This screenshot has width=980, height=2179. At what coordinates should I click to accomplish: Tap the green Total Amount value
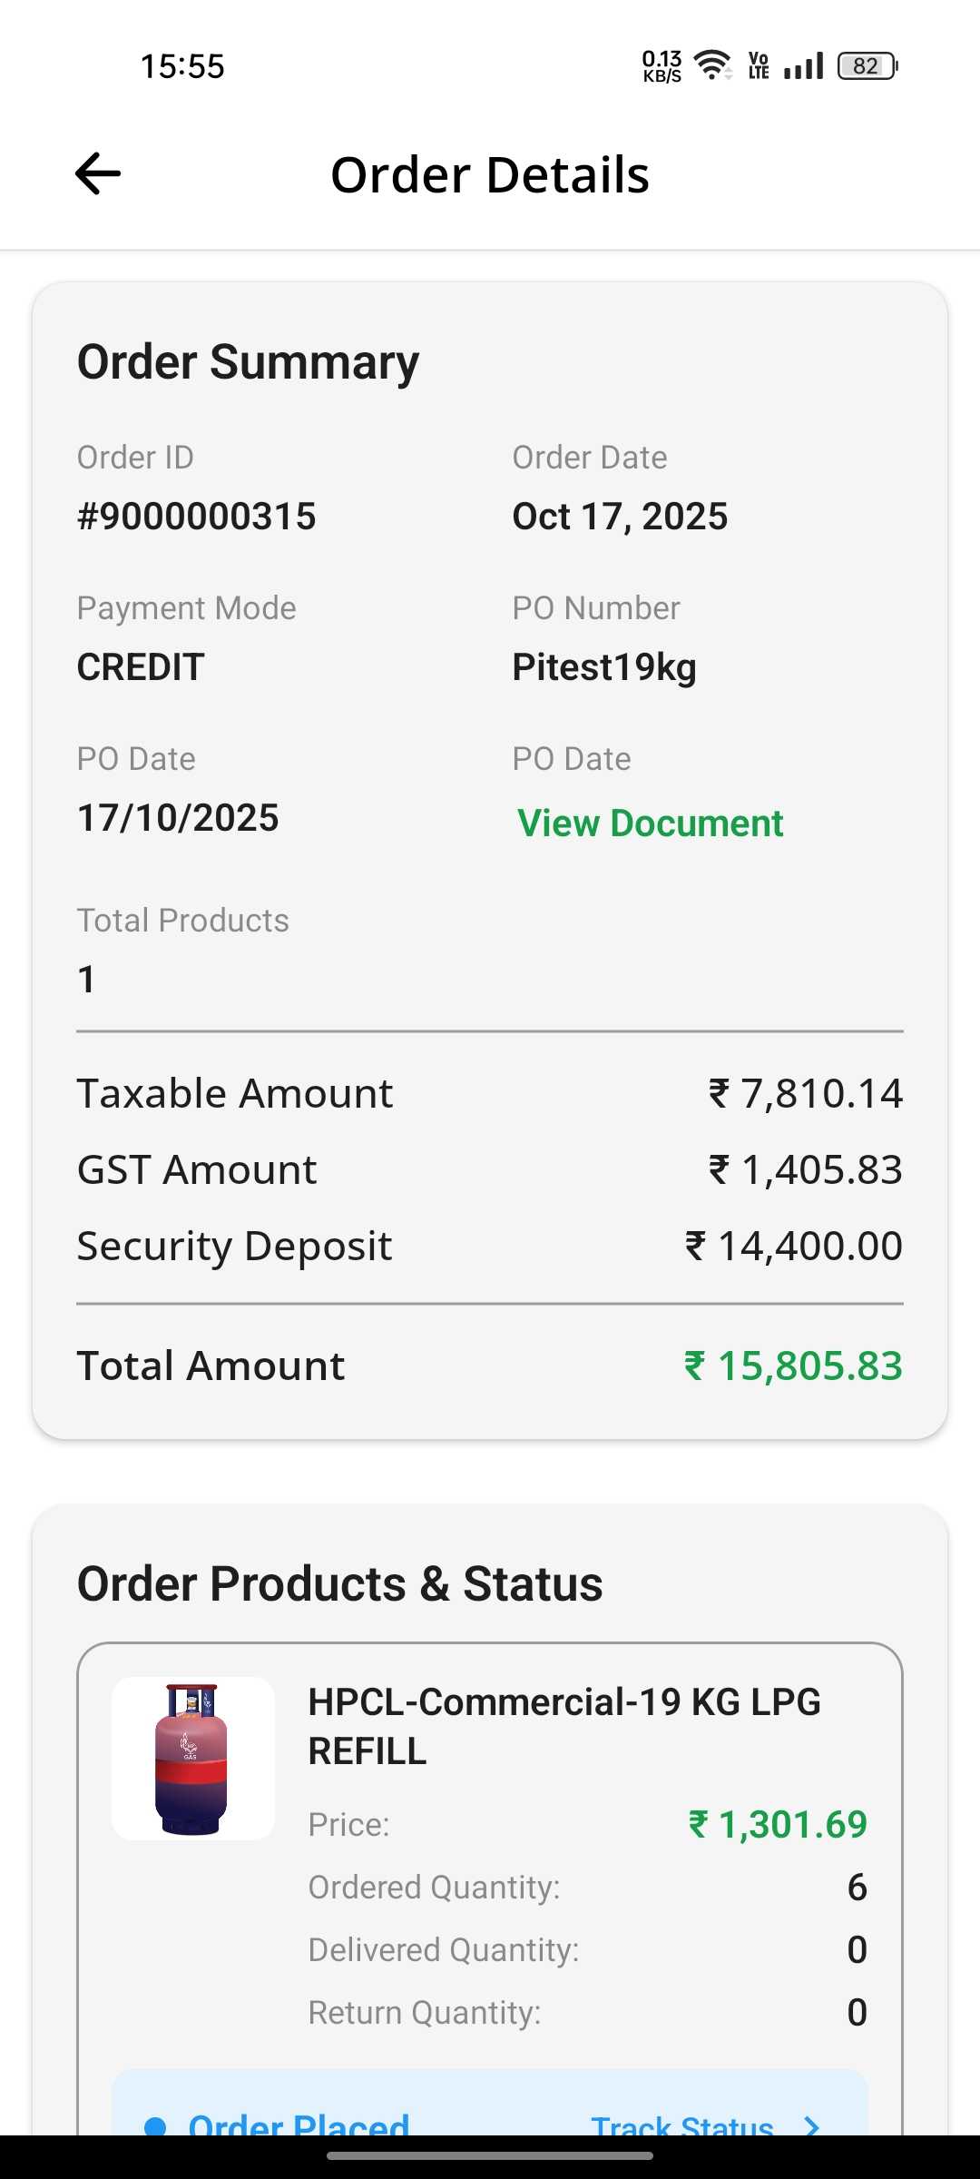click(x=793, y=1366)
